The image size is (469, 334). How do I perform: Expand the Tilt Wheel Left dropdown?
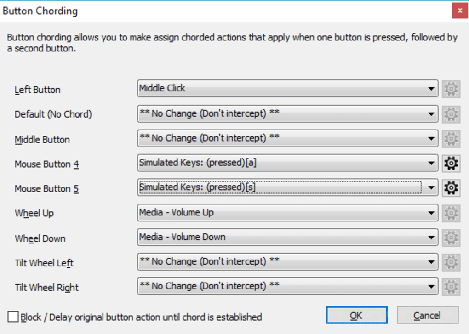432,262
